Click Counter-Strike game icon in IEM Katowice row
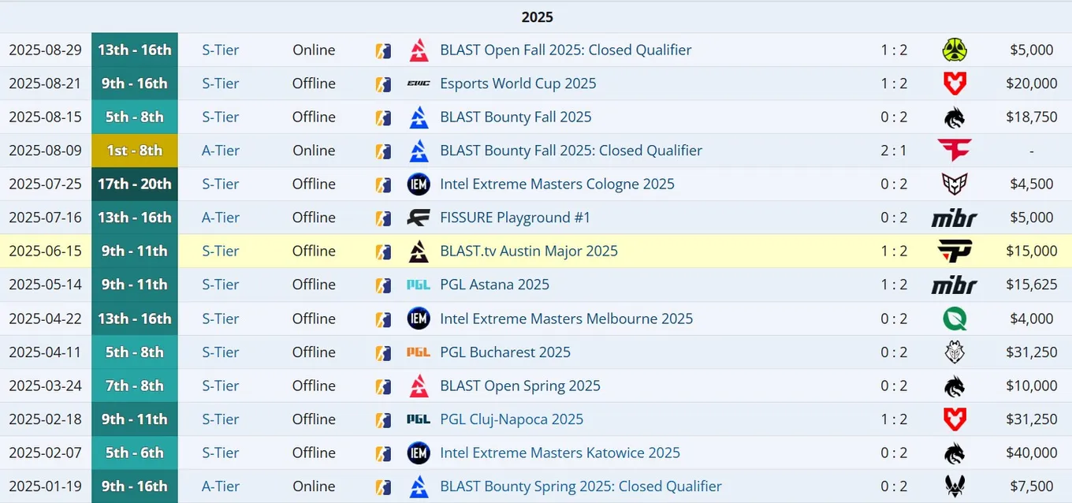Screen dimensions: 1072x503 383,453
